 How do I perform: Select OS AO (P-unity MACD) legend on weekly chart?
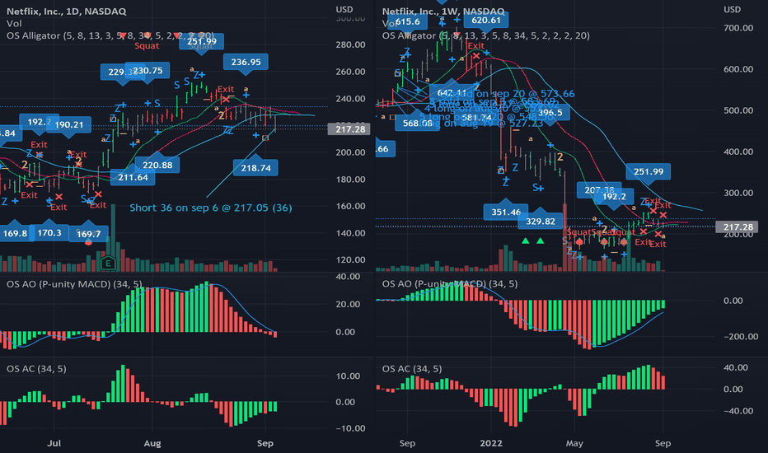(450, 284)
